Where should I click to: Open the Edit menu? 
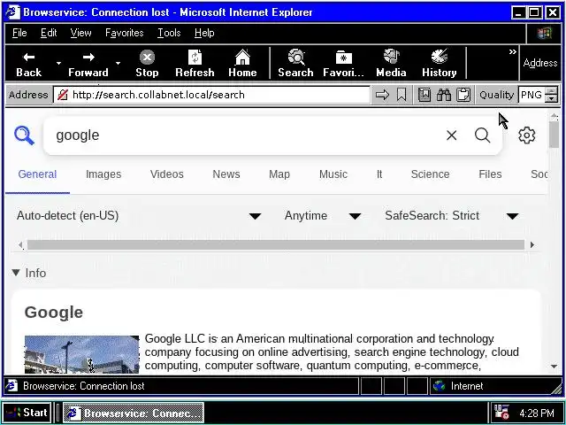click(49, 33)
